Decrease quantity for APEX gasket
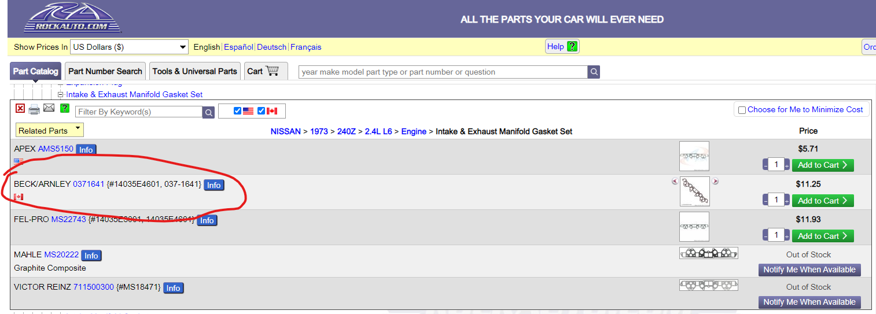 [x=765, y=165]
